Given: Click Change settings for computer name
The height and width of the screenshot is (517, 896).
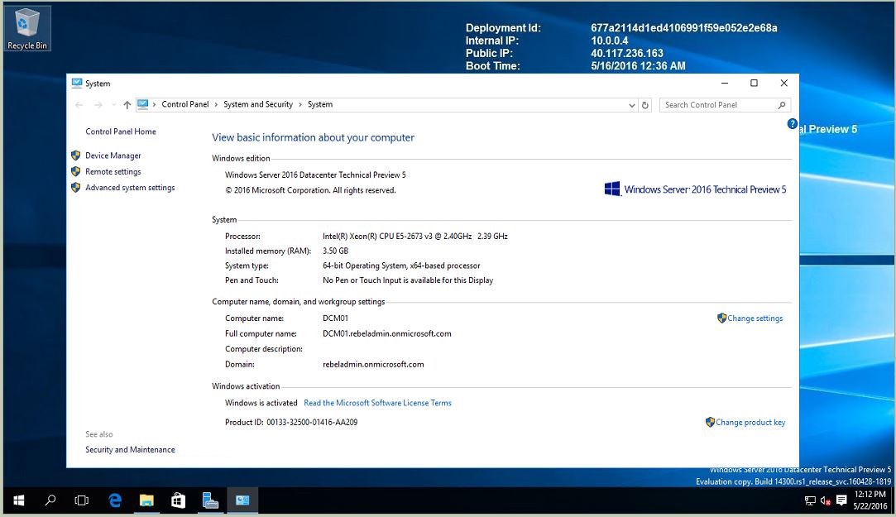Looking at the screenshot, I should [x=755, y=318].
